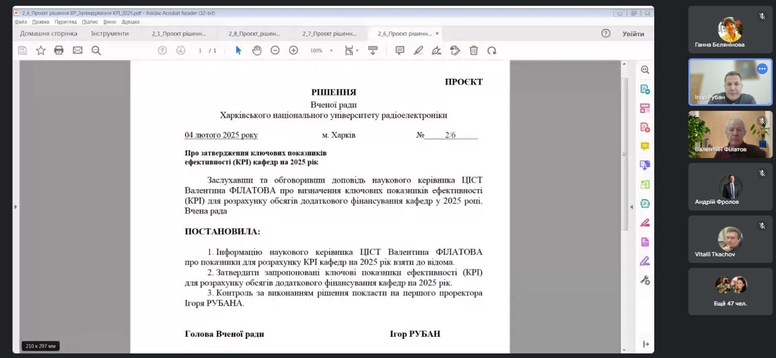Add the file to starred bookmarks

tap(41, 50)
